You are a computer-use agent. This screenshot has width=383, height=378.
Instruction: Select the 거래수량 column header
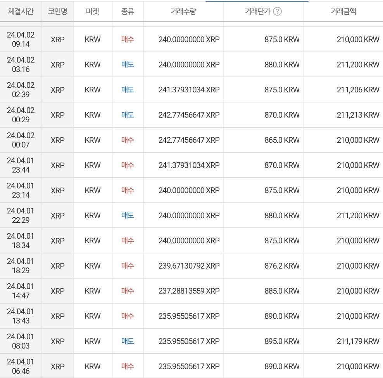(x=183, y=11)
